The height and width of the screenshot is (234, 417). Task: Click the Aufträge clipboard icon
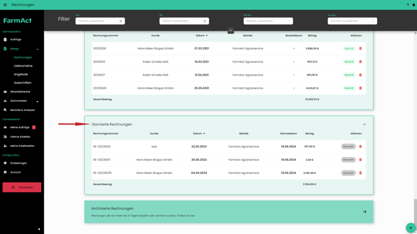pyautogui.click(x=5, y=39)
